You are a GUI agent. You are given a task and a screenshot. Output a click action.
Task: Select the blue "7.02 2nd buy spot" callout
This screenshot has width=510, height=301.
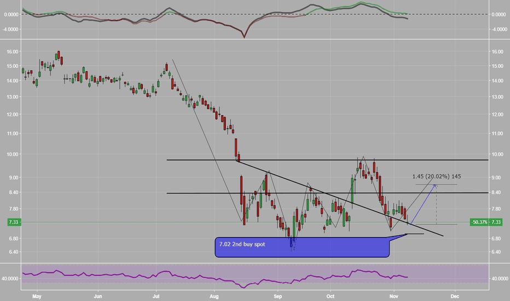(x=302, y=247)
